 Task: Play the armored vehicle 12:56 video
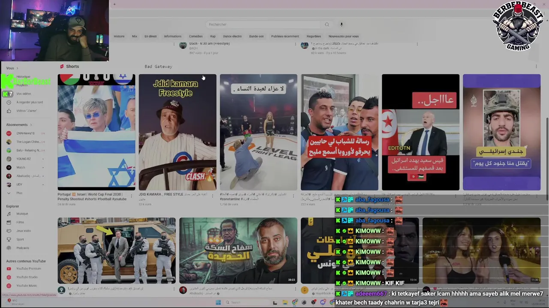(117, 251)
